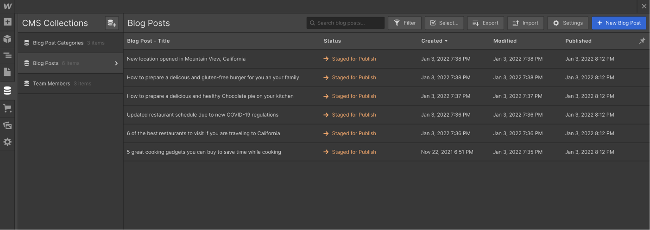Open the Ecommerce cart panel
Screen dimensions: 650x230
[7, 108]
